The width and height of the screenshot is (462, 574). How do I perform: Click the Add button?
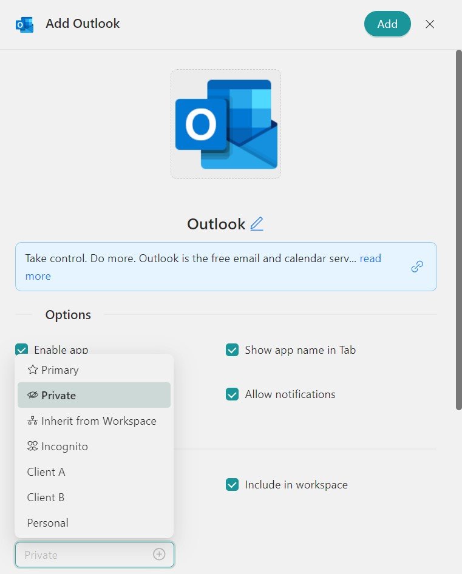pyautogui.click(x=387, y=24)
